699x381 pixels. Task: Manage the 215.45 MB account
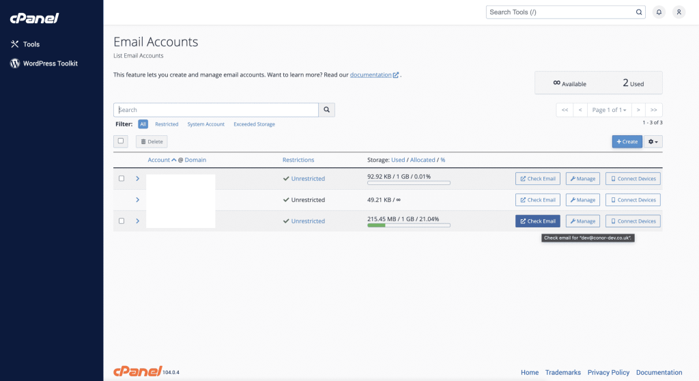point(583,221)
